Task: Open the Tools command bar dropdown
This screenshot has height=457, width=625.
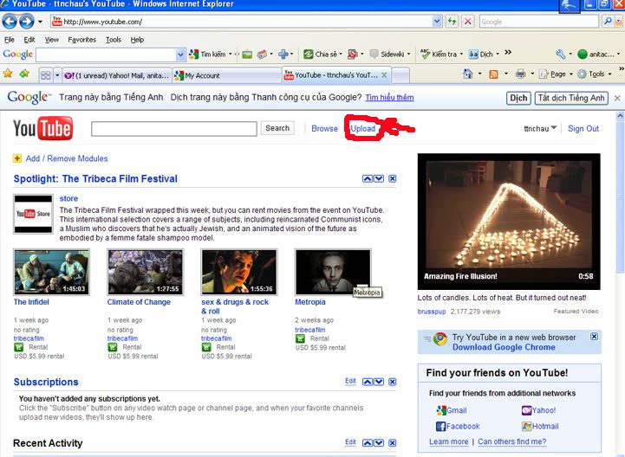Action: coord(595,74)
